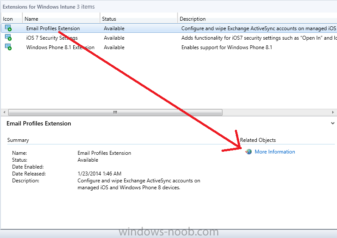Click the Email Profiles Extension details pane title

pos(39,123)
